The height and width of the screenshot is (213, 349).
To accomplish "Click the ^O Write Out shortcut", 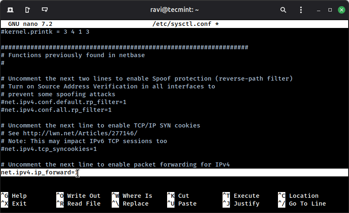I will click(78, 196).
